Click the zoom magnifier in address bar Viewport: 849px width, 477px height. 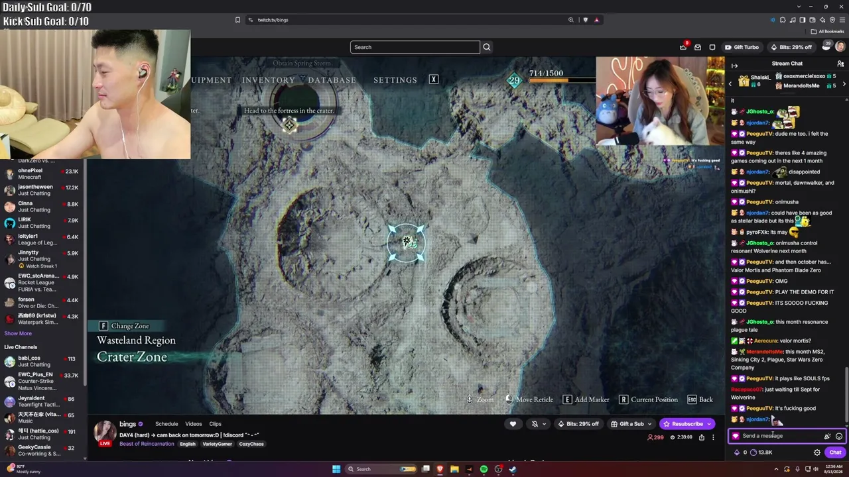point(570,20)
